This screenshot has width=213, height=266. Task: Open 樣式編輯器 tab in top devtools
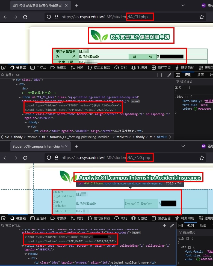[99, 68]
